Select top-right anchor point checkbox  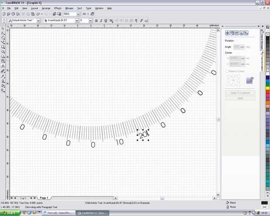pos(238,76)
